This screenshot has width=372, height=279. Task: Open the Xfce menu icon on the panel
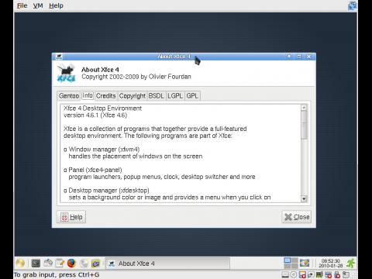[x=20, y=263]
